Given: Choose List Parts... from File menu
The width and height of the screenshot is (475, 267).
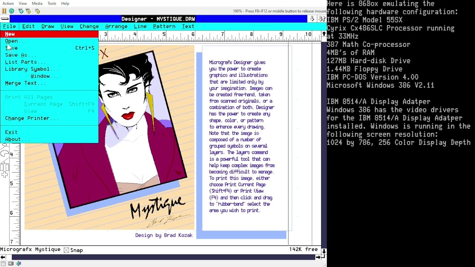Looking at the screenshot, I should [49, 62].
